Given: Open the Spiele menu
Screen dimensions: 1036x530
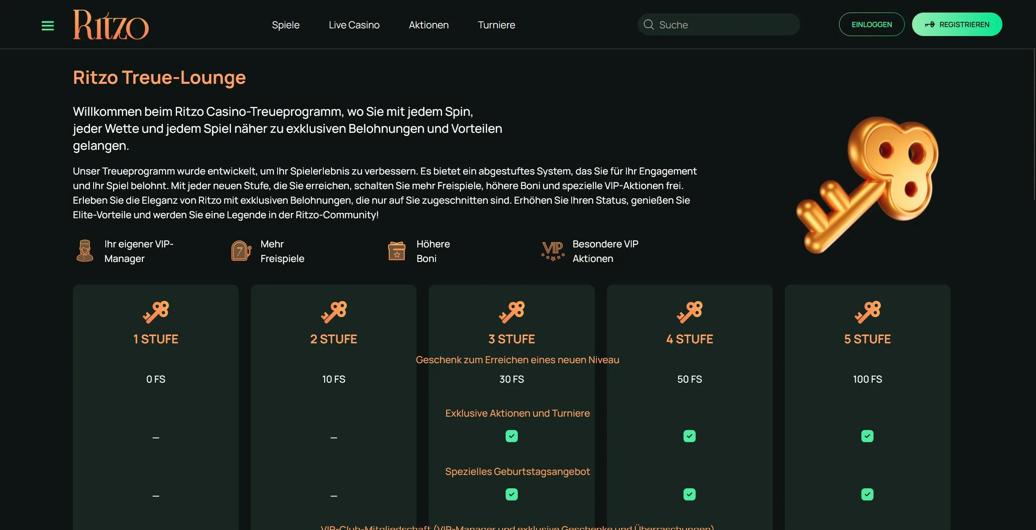Looking at the screenshot, I should click(x=286, y=25).
